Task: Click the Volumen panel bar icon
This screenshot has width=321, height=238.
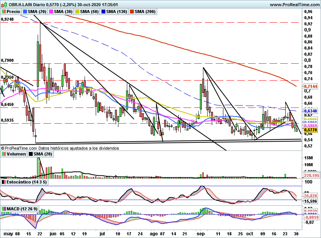Action: pos(4,154)
